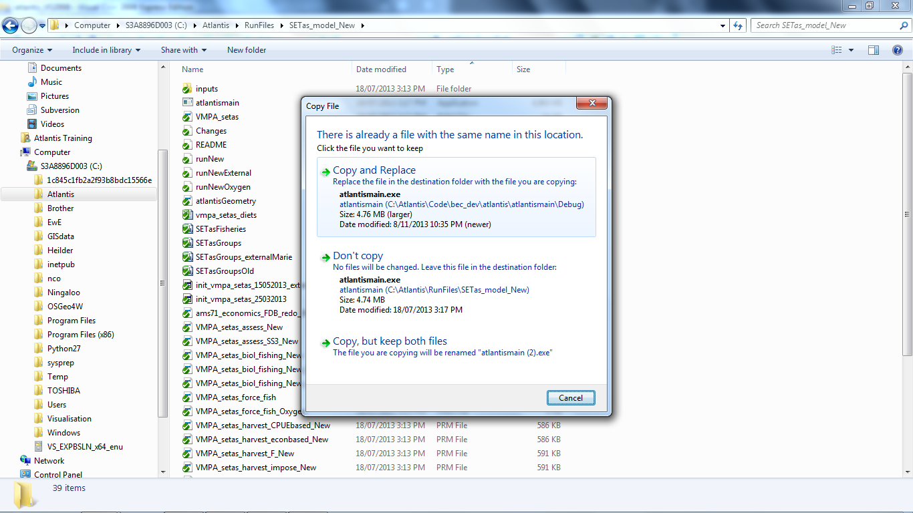Open the Change your view dropdown arrow

point(851,50)
